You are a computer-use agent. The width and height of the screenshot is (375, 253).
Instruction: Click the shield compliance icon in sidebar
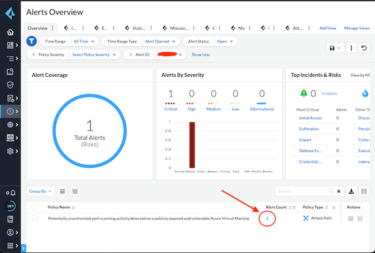click(10, 85)
